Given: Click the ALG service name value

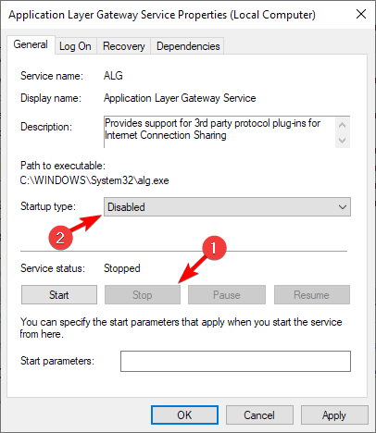Looking at the screenshot, I should click(x=113, y=76).
